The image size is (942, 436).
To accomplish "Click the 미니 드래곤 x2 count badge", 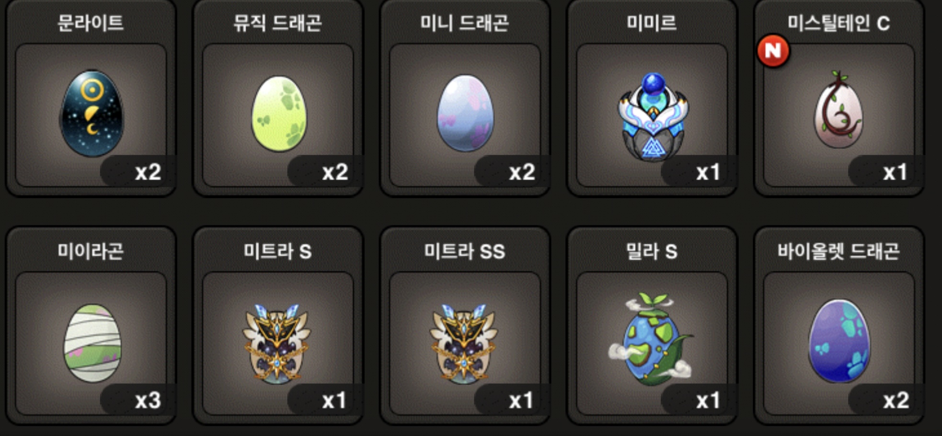I will coord(512,172).
